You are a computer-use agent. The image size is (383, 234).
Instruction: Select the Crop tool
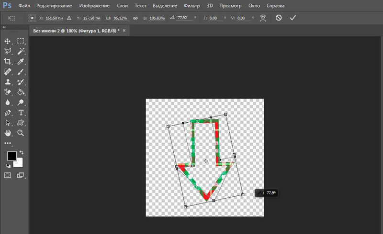tap(8, 62)
